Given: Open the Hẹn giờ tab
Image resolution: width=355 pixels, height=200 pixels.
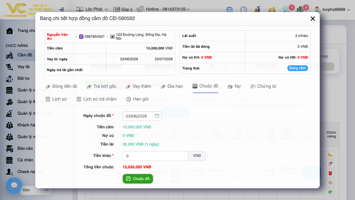Looking at the screenshot, I should (138, 99).
